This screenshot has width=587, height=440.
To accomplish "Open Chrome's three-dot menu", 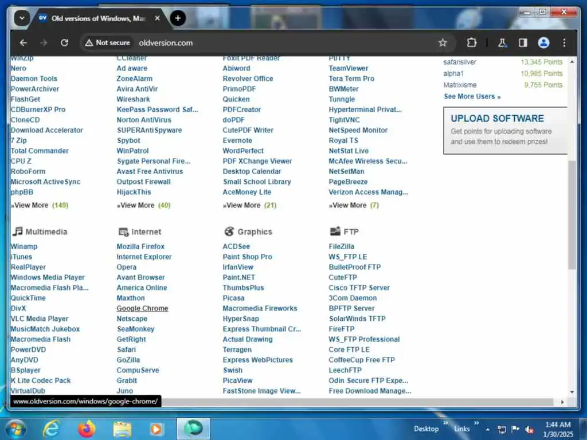I will point(564,43).
